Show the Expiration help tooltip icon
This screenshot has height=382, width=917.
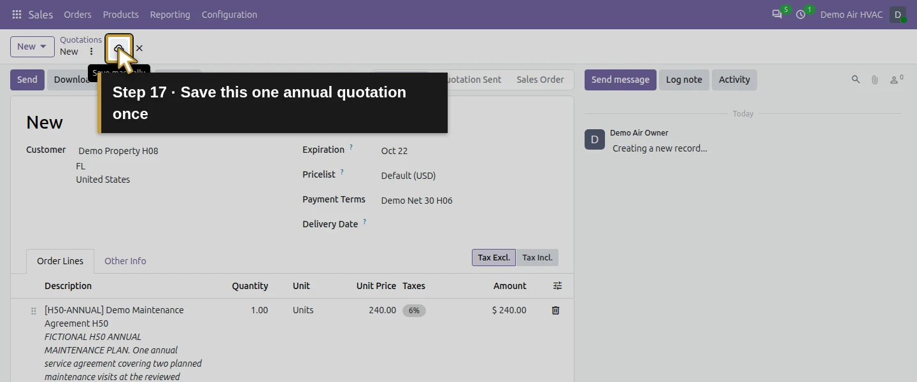(x=351, y=148)
